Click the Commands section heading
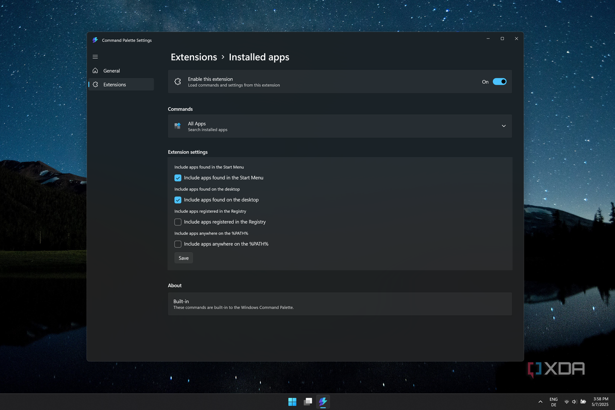The width and height of the screenshot is (615, 410). click(x=180, y=109)
